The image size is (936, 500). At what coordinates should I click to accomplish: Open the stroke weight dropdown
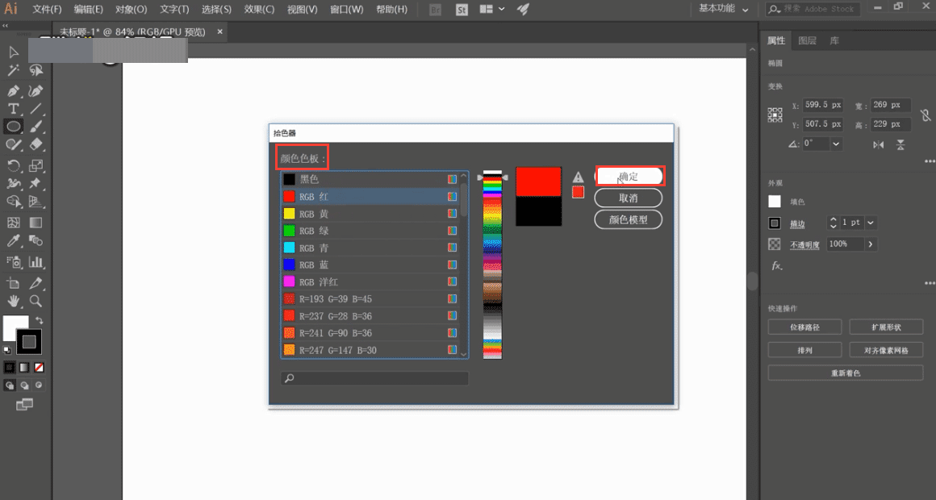(871, 223)
